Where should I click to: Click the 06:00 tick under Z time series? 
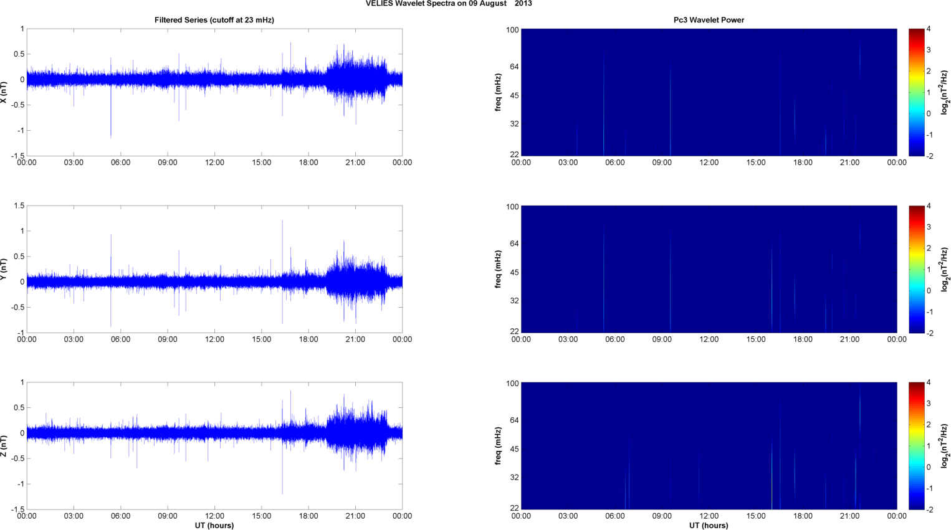pyautogui.click(x=120, y=516)
